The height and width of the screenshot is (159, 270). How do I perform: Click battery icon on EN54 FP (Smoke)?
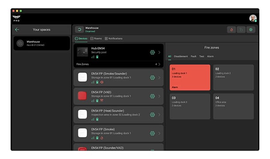tap(97, 138)
